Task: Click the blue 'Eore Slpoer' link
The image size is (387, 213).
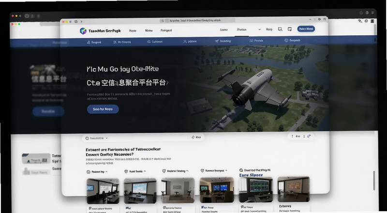Action: 251,175
